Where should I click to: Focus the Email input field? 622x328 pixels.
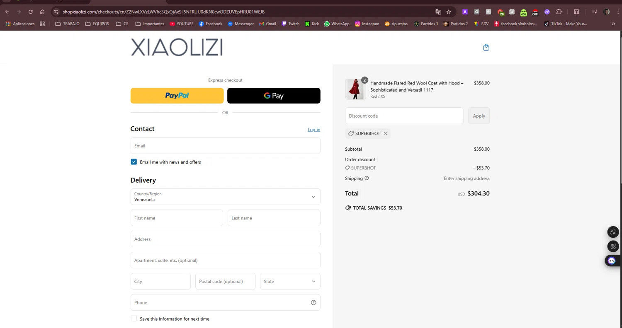[x=225, y=146]
